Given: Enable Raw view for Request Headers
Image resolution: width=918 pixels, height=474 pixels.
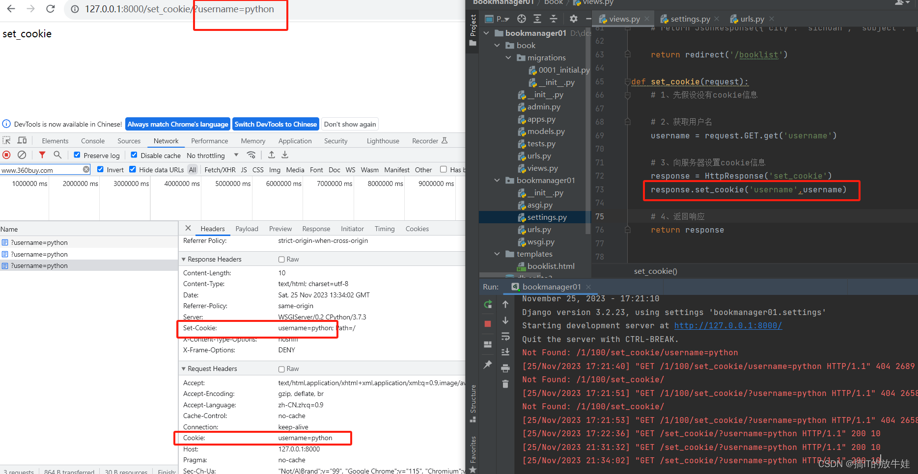Looking at the screenshot, I should point(281,369).
